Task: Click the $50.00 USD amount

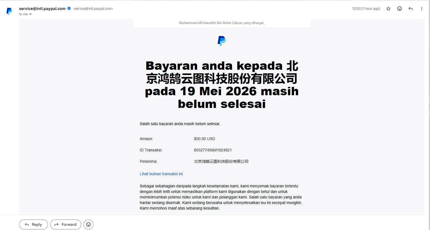Action: [205, 139]
